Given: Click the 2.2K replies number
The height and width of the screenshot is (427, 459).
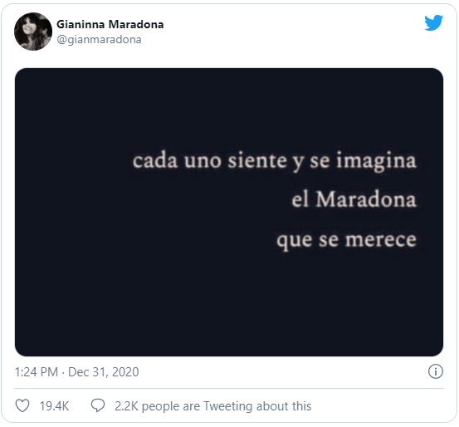Looking at the screenshot, I should click(x=126, y=406).
